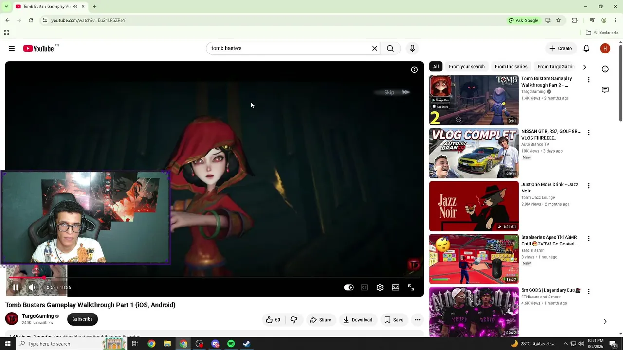Open options for the Nissan GTR vlog
This screenshot has height=350, width=623.
(589, 133)
